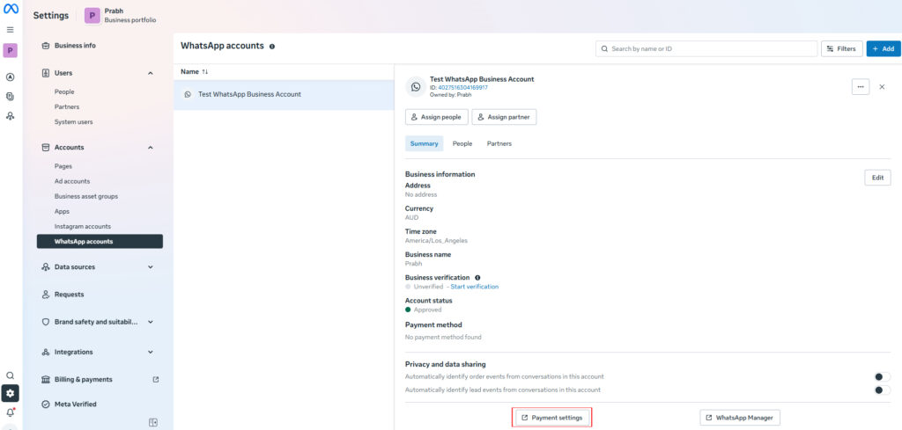Viewport: 902px width, 430px height.
Task: Switch to the Partners tab
Action: click(x=499, y=143)
